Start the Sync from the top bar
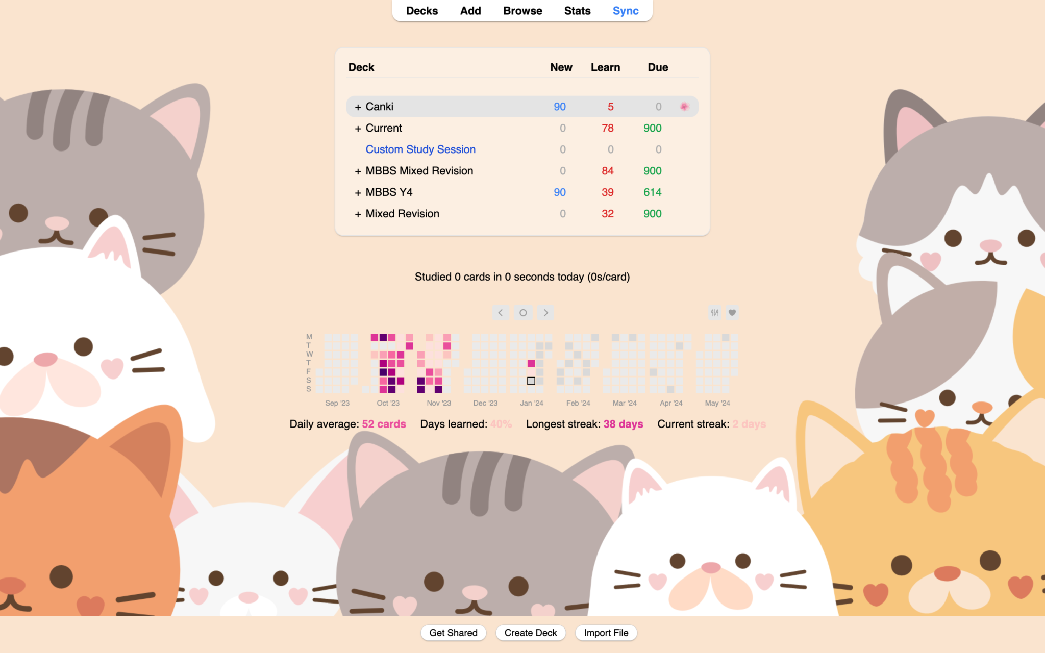Image resolution: width=1045 pixels, height=653 pixels. tap(625, 11)
